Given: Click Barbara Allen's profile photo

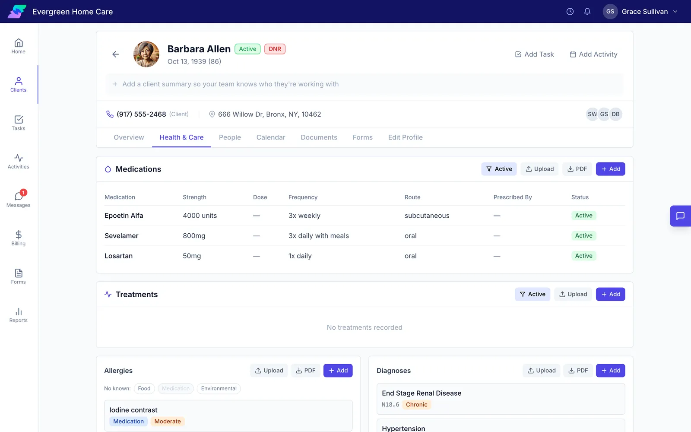Looking at the screenshot, I should [x=146, y=54].
